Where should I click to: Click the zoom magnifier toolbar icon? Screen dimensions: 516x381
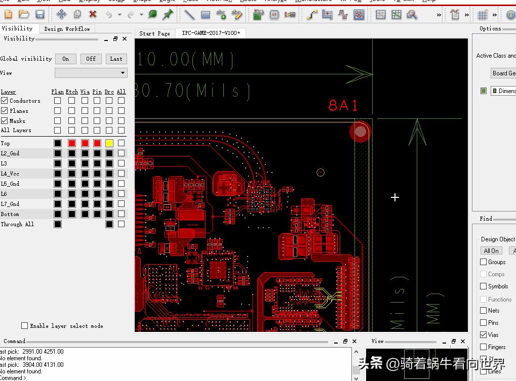[x=412, y=15]
